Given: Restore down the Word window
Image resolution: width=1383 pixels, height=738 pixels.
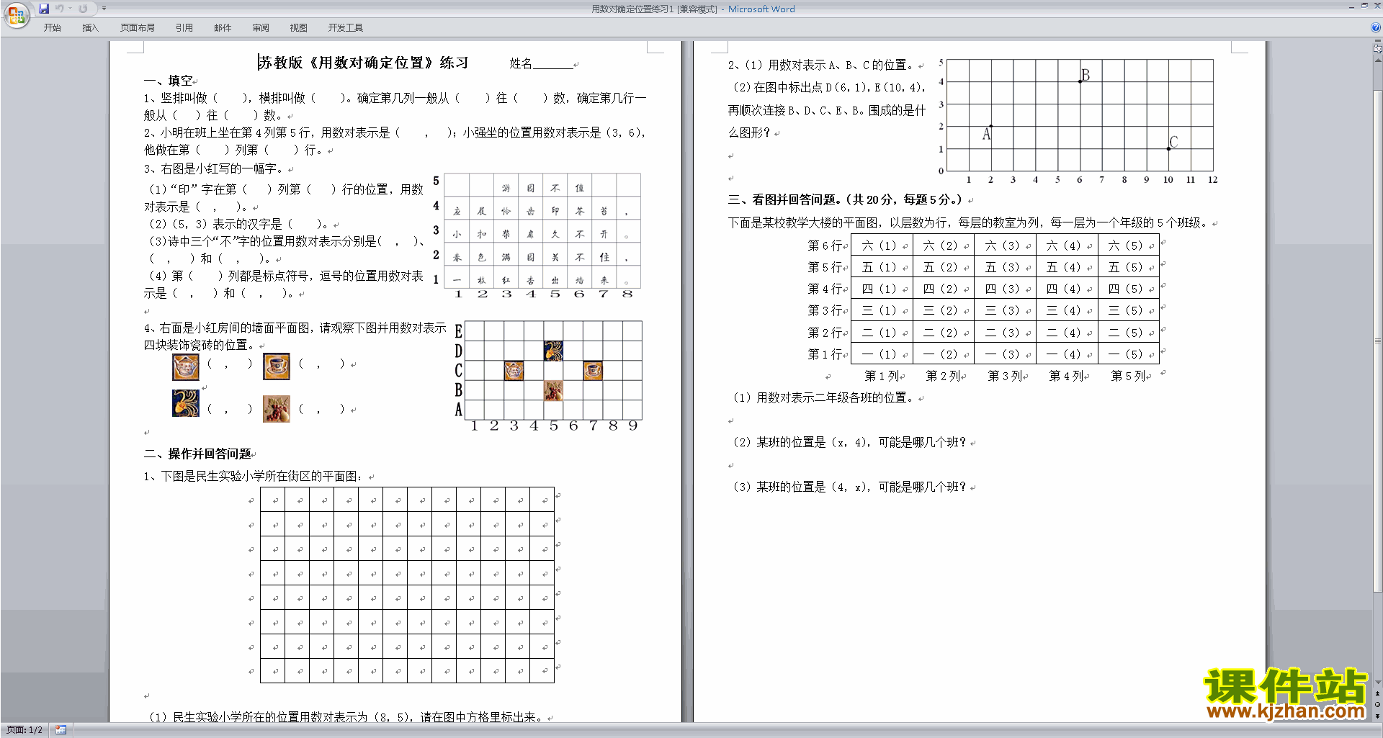Looking at the screenshot, I should [1364, 6].
